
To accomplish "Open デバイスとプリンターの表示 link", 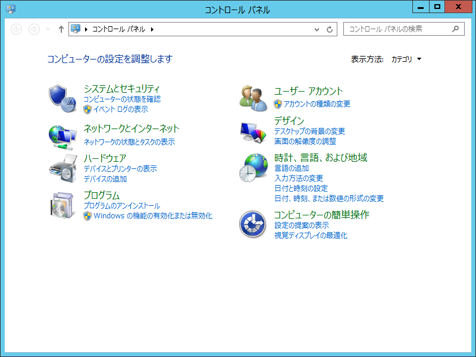I will point(120,168).
